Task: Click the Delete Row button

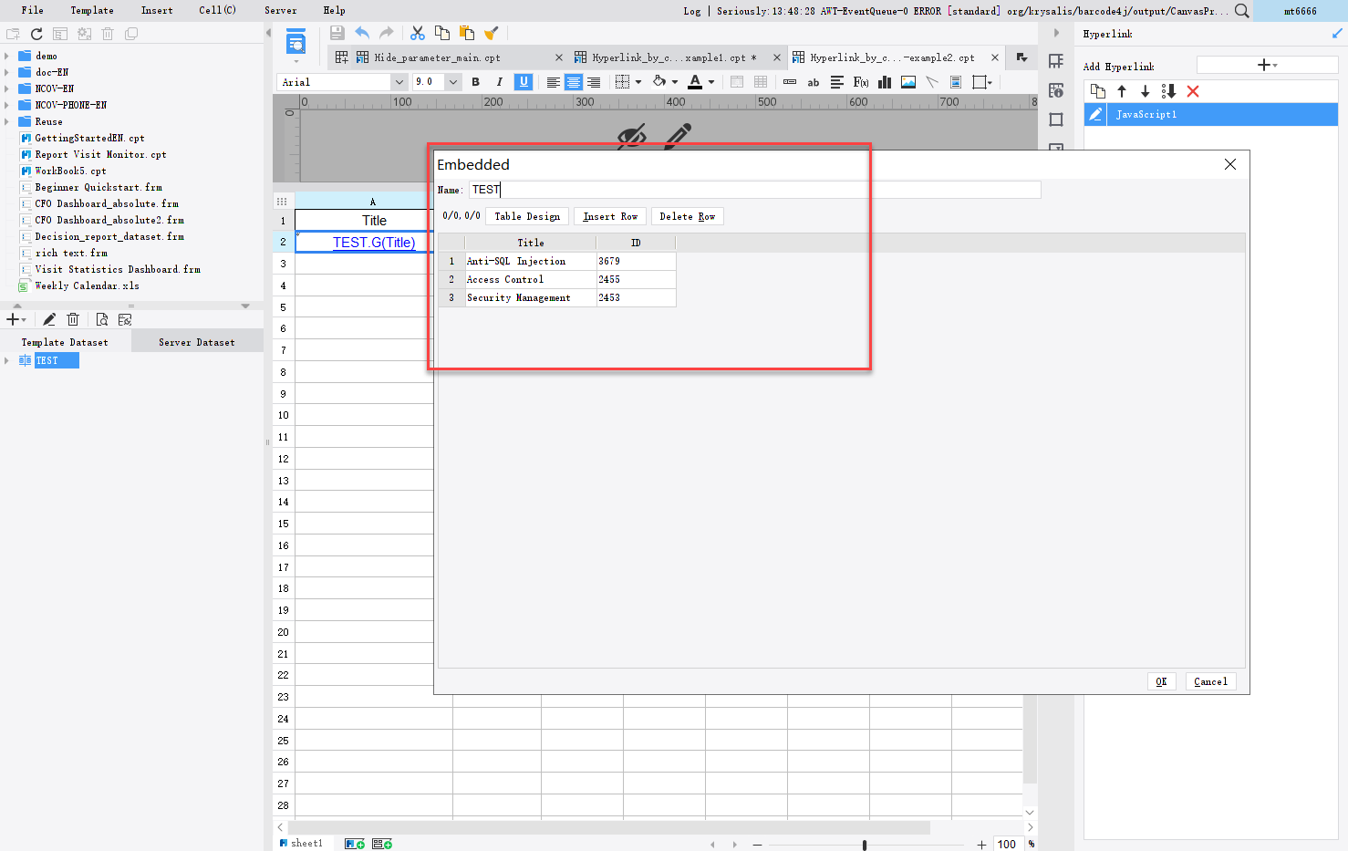Action: [688, 216]
